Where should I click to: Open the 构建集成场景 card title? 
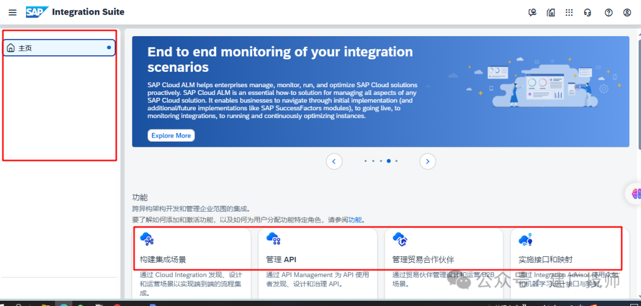[163, 260]
